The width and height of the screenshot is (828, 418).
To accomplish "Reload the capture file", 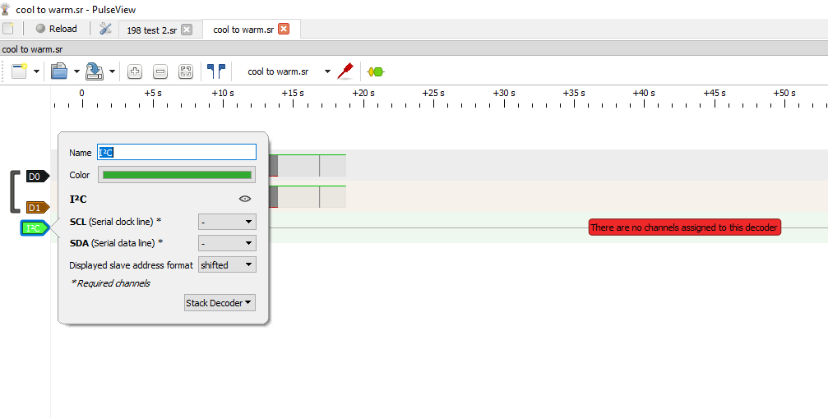I will (57, 29).
